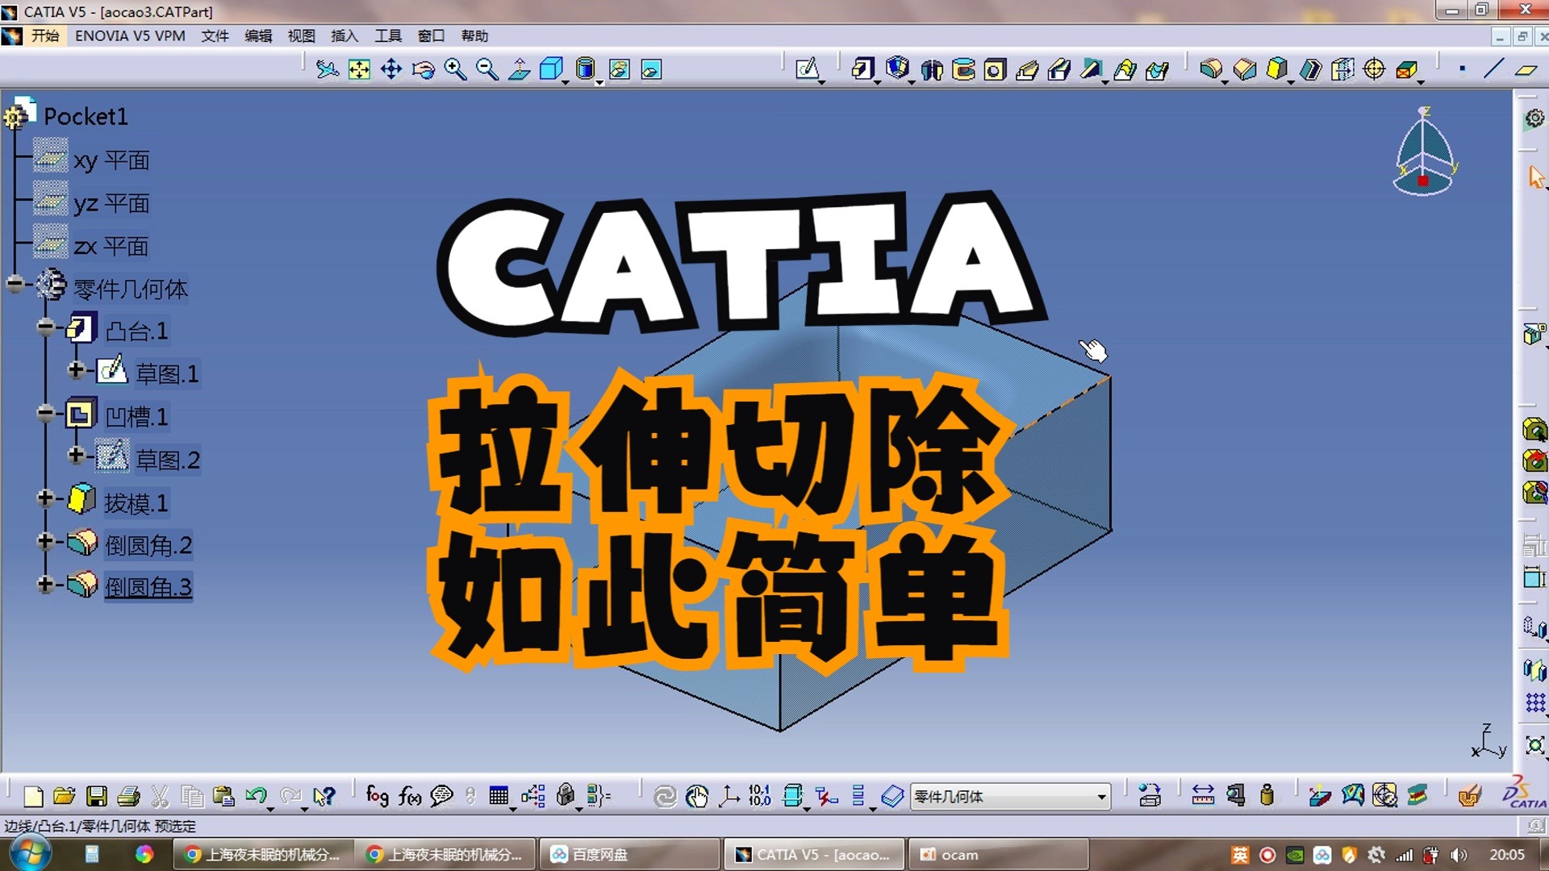This screenshot has width=1549, height=871.
Task: Switch to ocam taskbar button
Action: pos(999,854)
